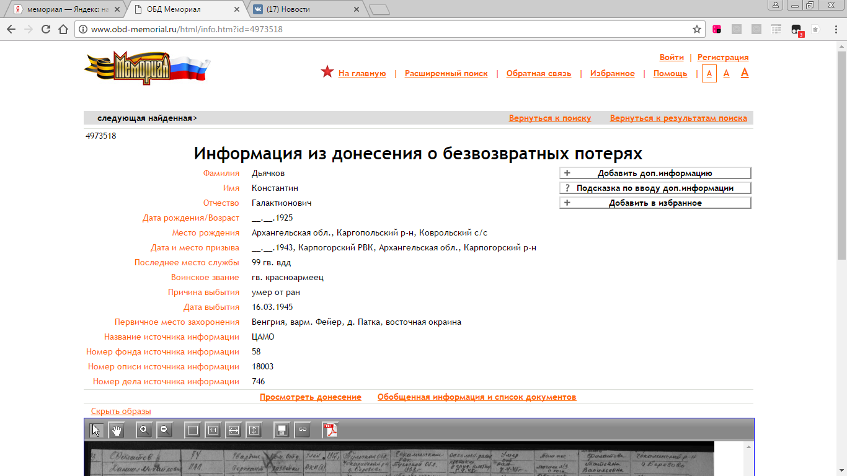Viewport: 847px width, 476px height.
Task: Reload the page
Action: click(x=46, y=29)
